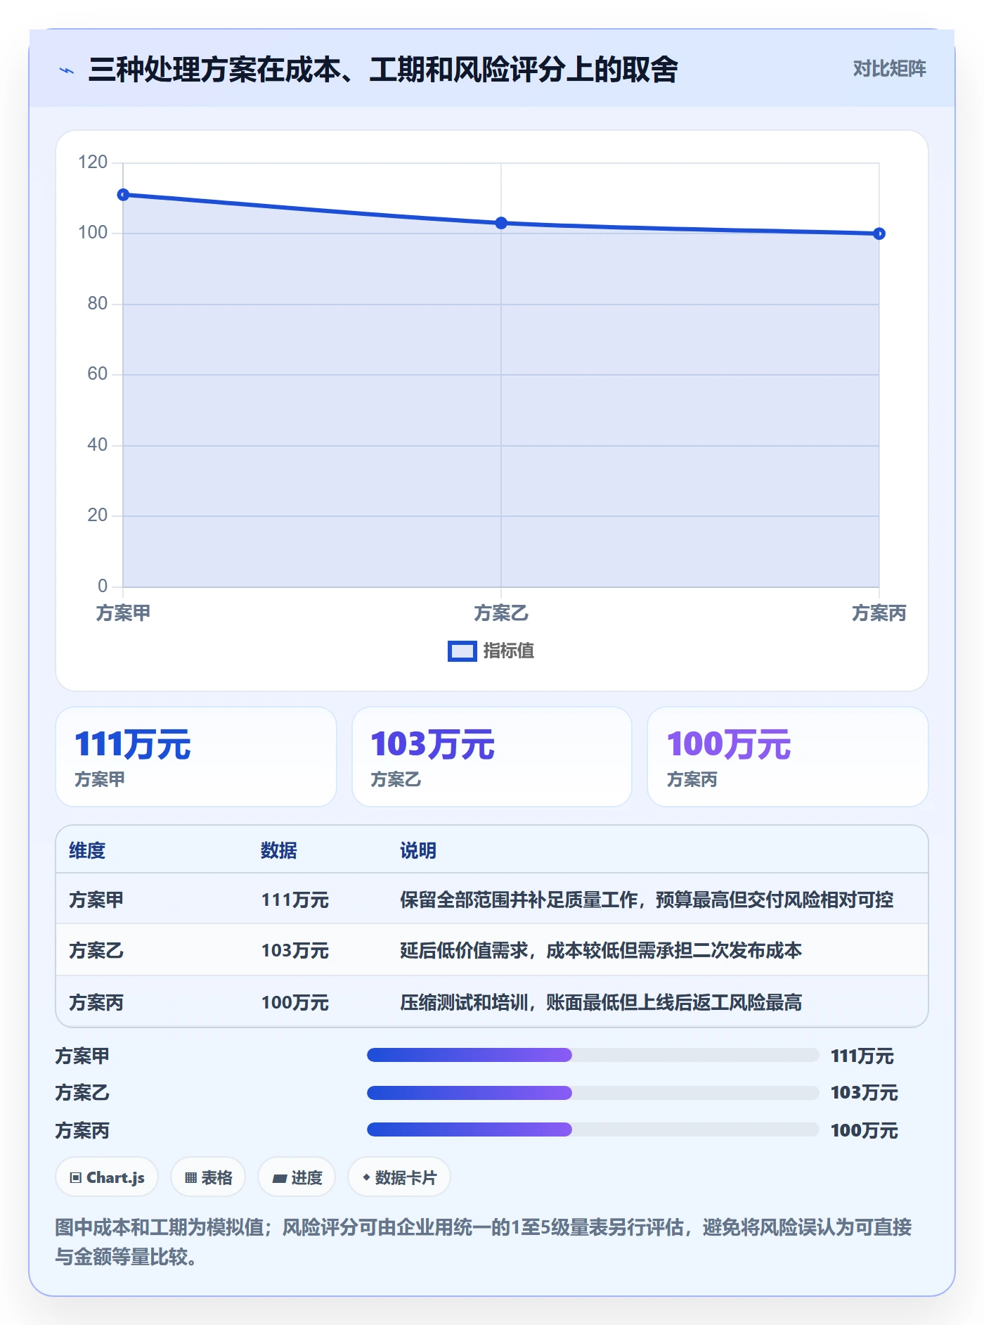Screen dimensions: 984x1325
Task: Select the 方案丙 cell in the table's 维度 column
Action: click(96, 1002)
